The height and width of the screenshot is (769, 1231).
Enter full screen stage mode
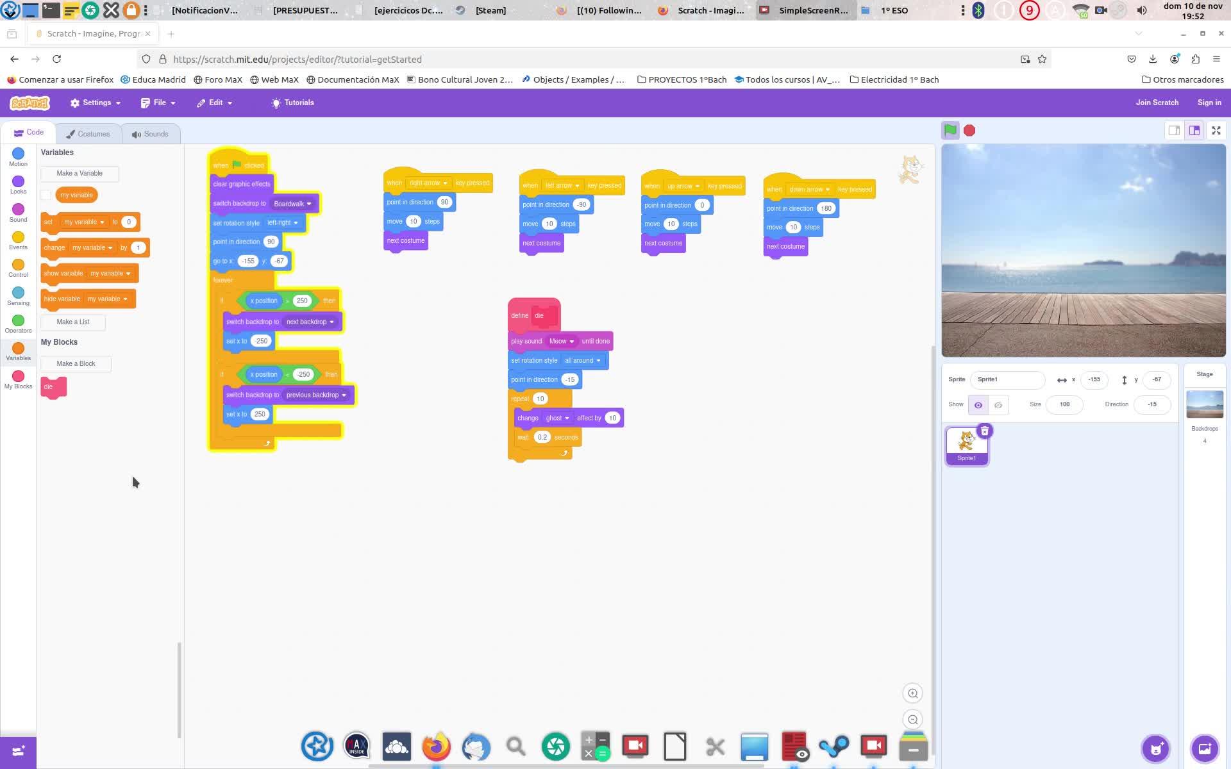tap(1216, 131)
